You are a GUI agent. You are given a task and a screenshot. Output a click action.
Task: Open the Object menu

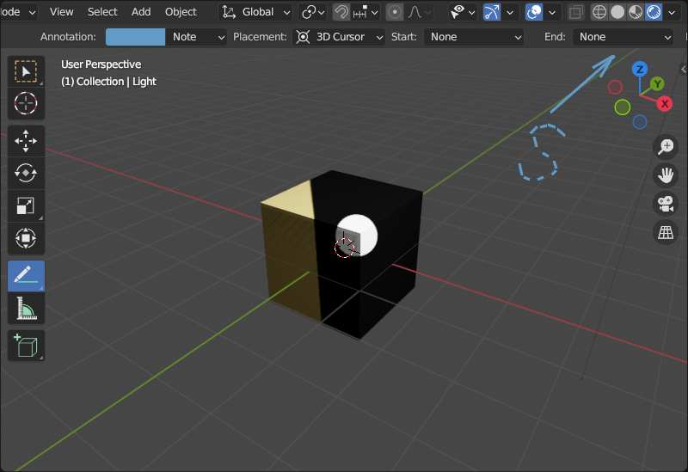tap(181, 12)
